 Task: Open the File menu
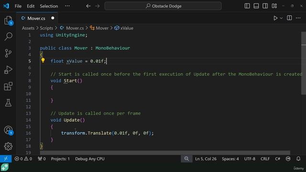click(18, 6)
